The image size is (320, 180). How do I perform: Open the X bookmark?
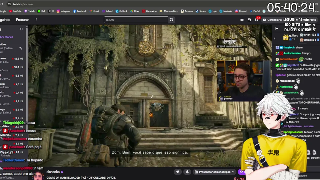click(x=51, y=11)
